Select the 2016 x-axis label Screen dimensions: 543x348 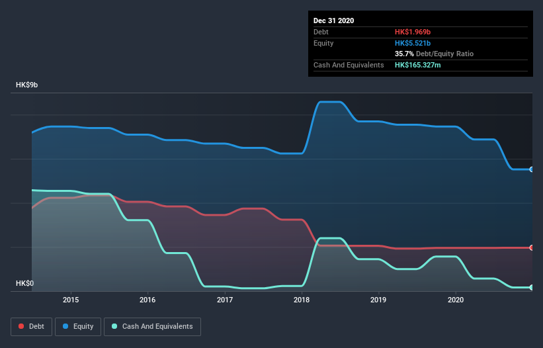click(x=147, y=300)
